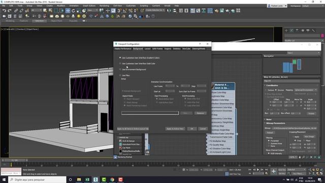
Task: Toggle the Angle Snap icon
Action: (125, 11)
